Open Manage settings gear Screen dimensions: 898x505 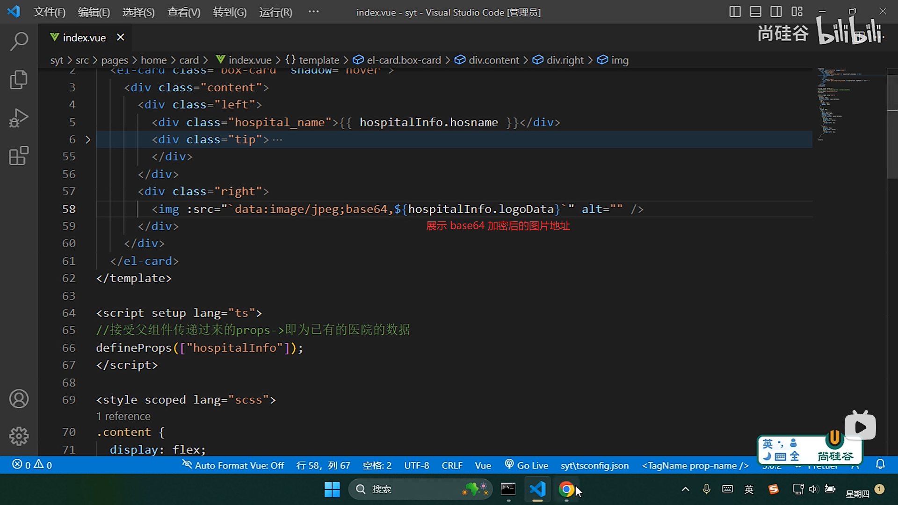(19, 436)
